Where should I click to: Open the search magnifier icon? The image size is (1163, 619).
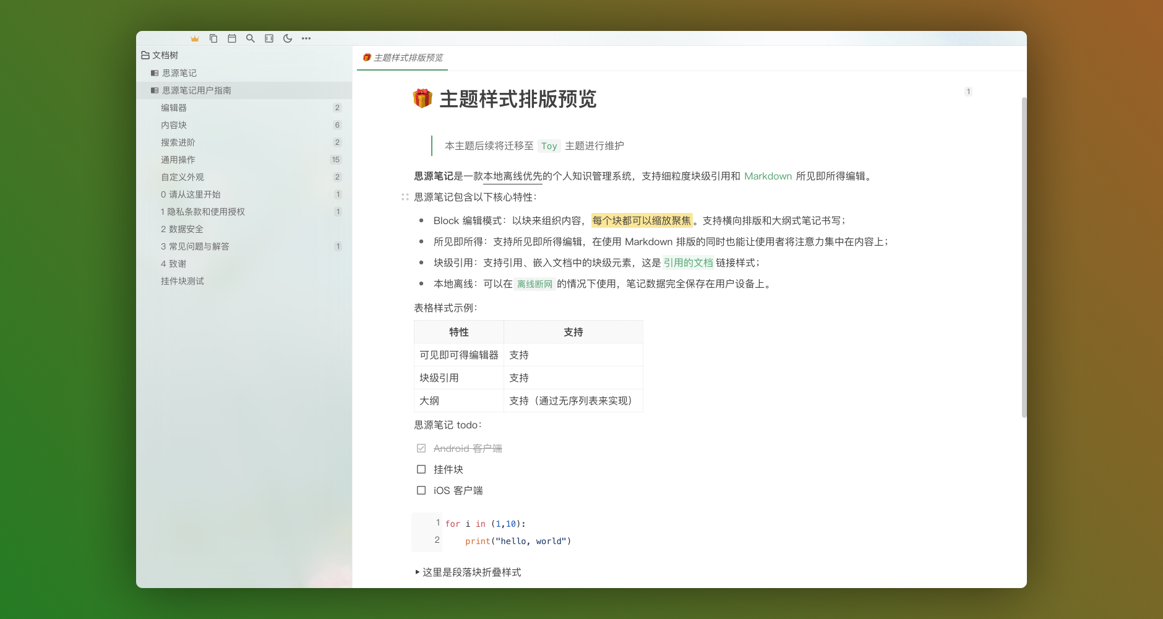point(251,38)
